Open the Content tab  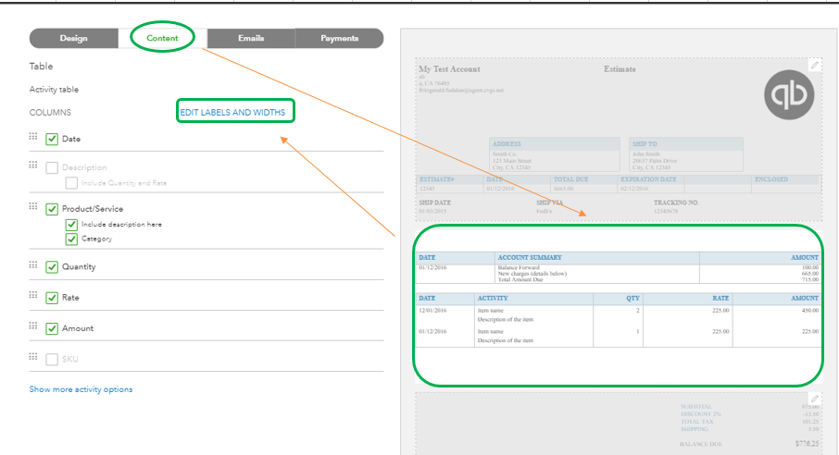[x=162, y=39]
